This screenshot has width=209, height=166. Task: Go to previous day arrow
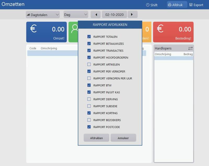tap(95, 15)
